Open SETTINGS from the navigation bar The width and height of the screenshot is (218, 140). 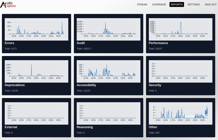pyautogui.click(x=194, y=5)
